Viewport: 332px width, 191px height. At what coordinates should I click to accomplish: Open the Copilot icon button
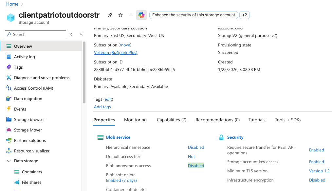(x=141, y=15)
